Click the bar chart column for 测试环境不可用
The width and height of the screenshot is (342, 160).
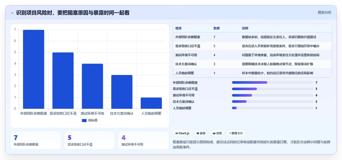92,86
